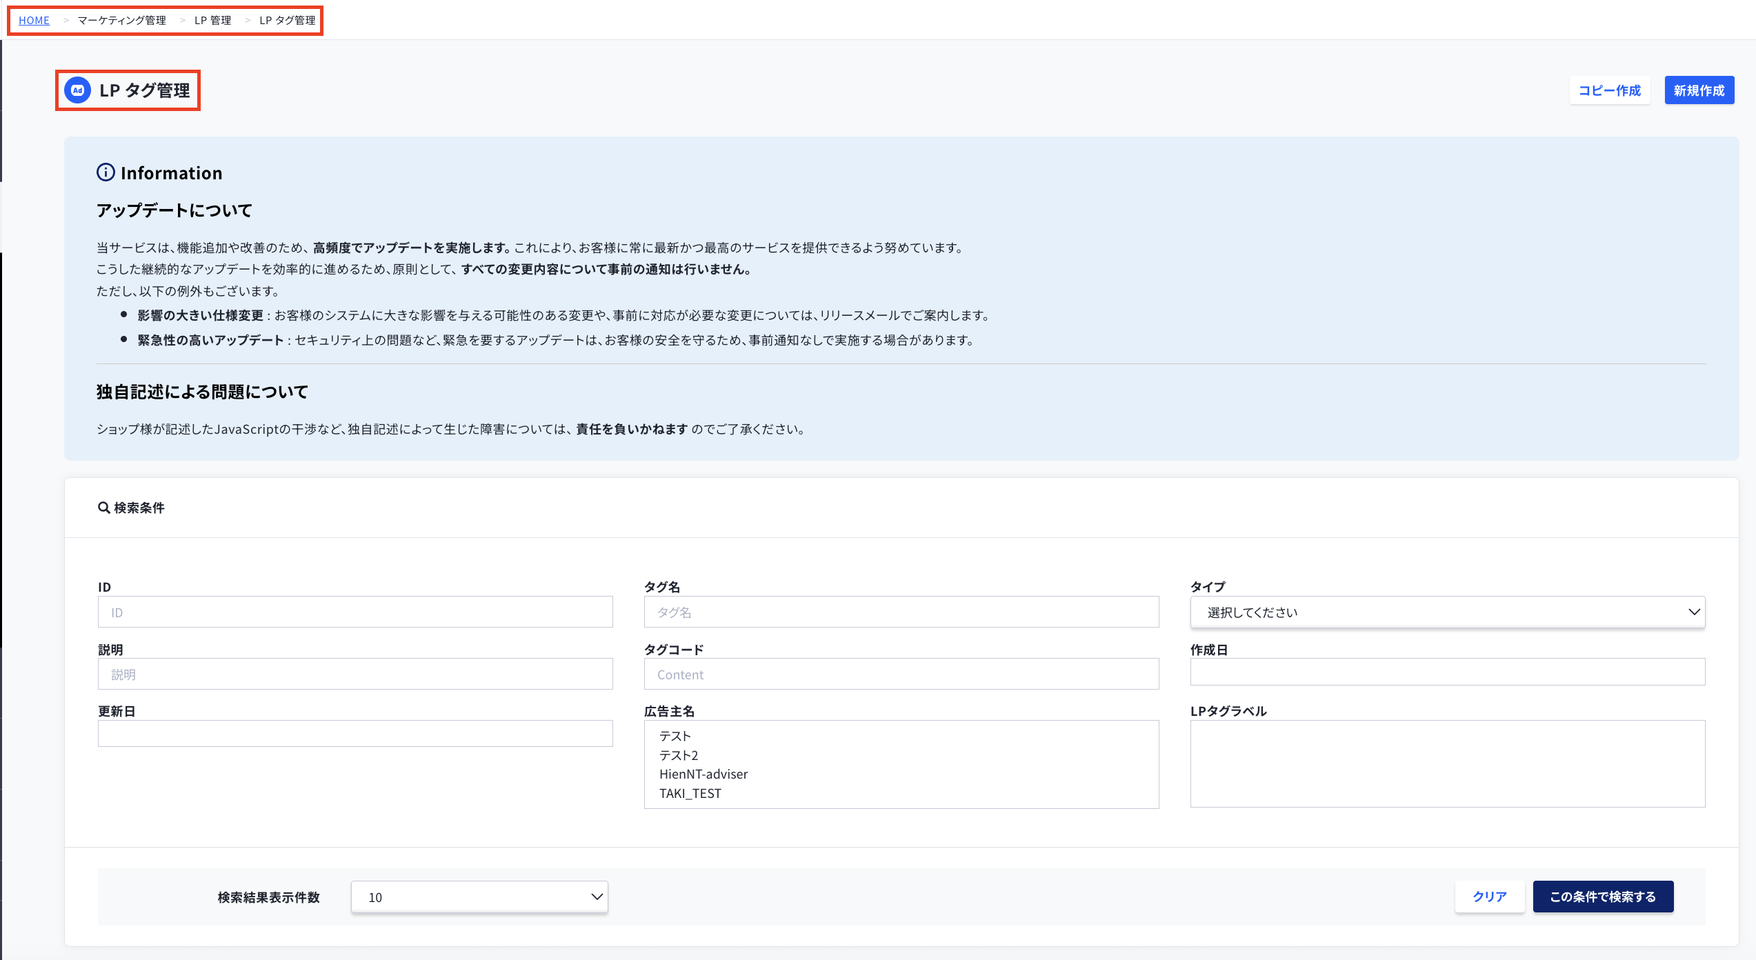Click the アップデートについて heading
1756x960 pixels.
[x=174, y=210]
